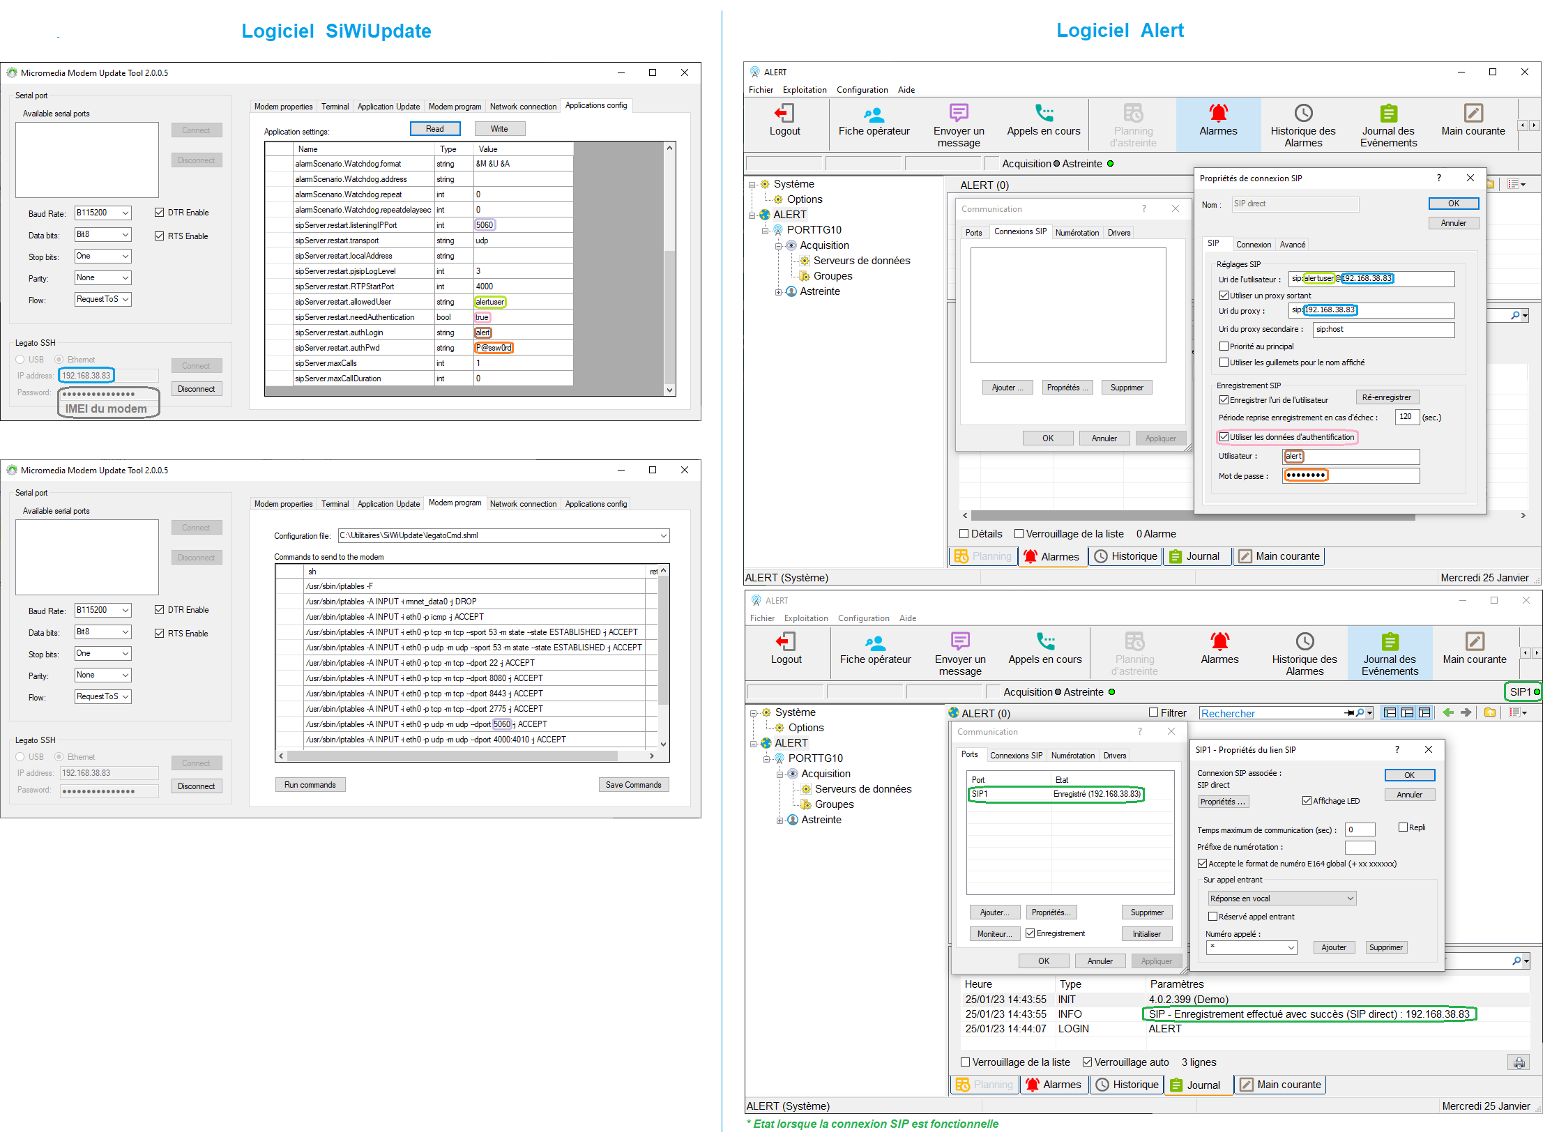Switch to the Terminal tab
This screenshot has width=1559, height=1139.
click(x=335, y=106)
